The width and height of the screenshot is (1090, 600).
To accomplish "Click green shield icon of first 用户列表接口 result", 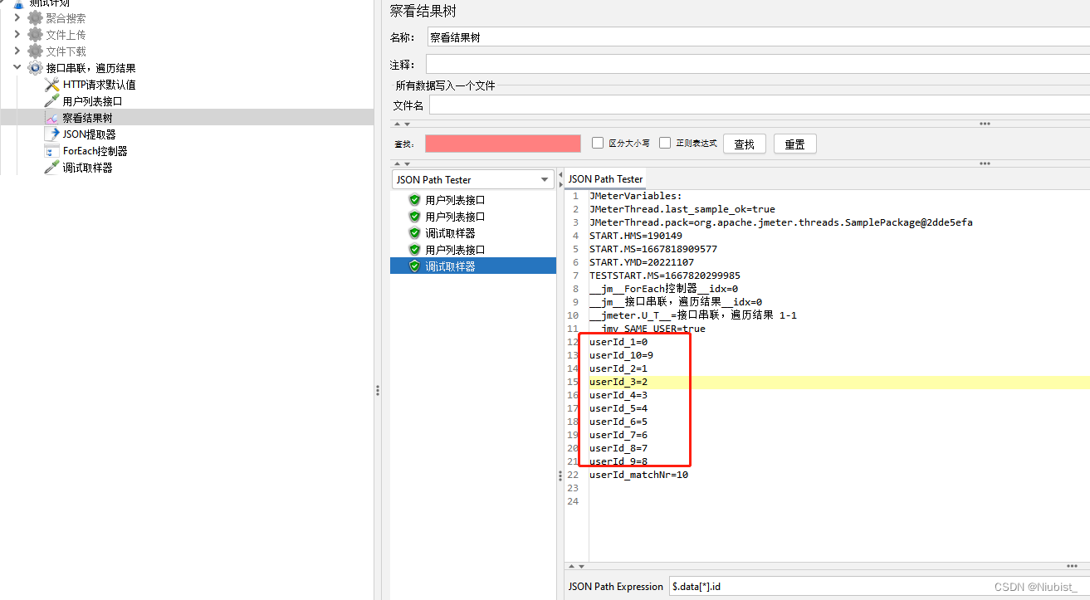I will pos(414,200).
